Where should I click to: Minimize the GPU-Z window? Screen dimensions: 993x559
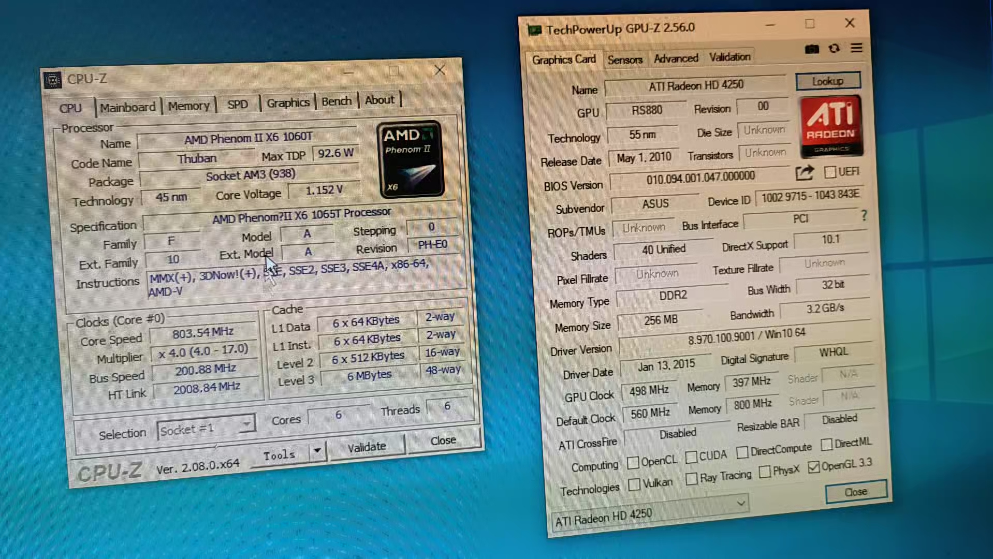tap(770, 25)
